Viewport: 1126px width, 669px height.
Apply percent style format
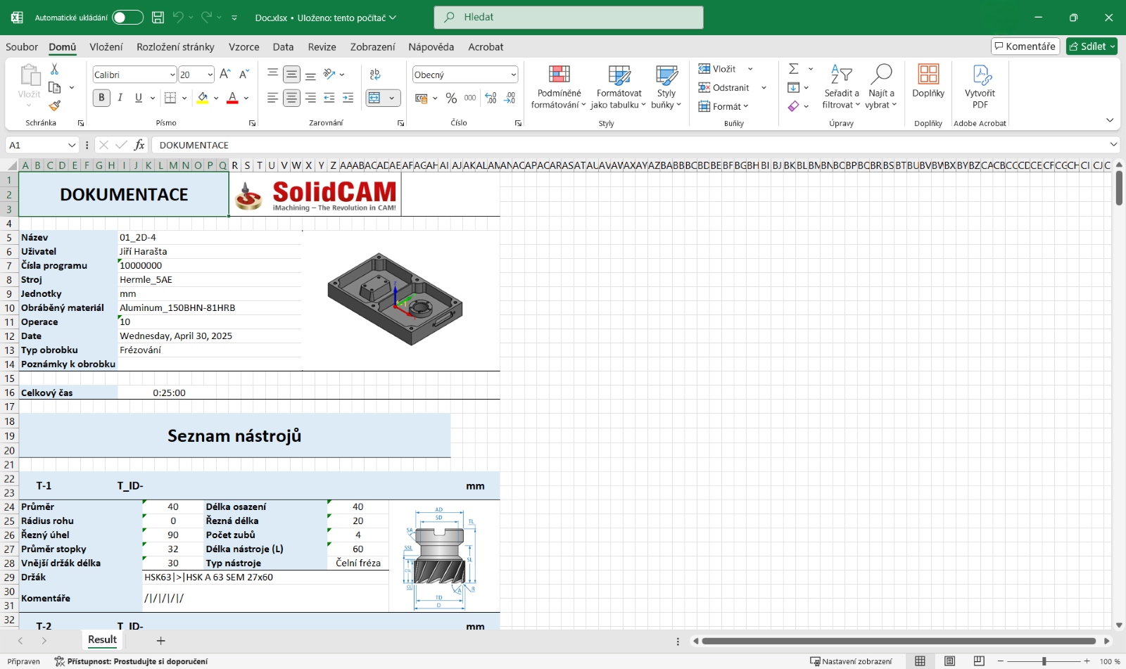tap(451, 98)
